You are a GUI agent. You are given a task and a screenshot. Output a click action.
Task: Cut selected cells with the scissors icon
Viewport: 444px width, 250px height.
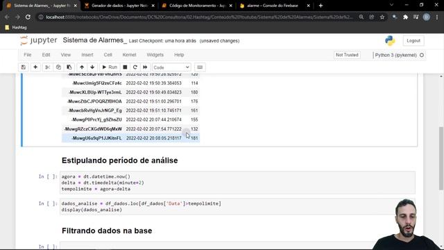click(x=47, y=67)
